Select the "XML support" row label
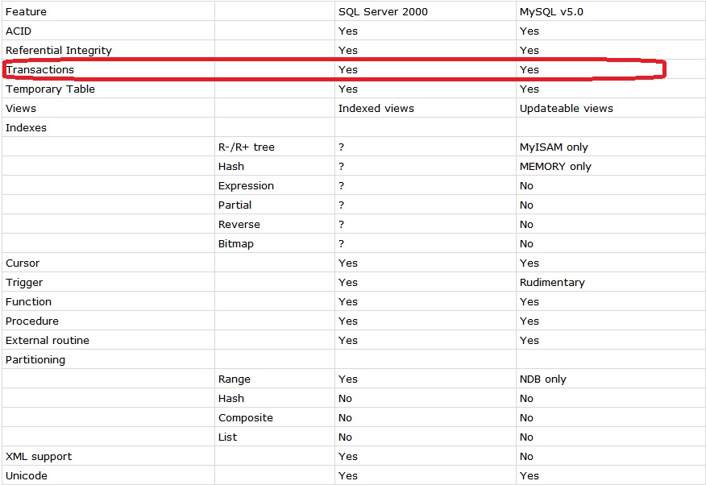706x485 pixels. [x=39, y=457]
